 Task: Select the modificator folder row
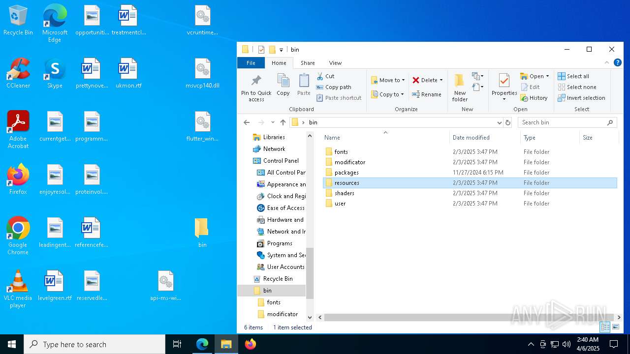(x=470, y=162)
